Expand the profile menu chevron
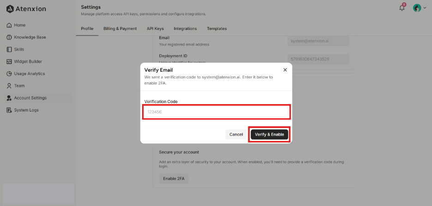This screenshot has height=206, width=432. [425, 8]
